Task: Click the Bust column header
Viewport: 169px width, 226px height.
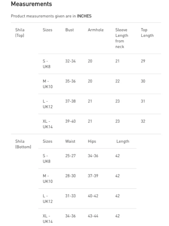Action: click(69, 30)
